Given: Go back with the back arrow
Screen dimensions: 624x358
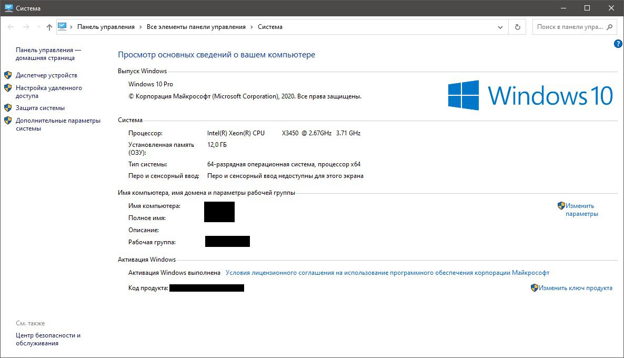Looking at the screenshot, I should (x=11, y=27).
